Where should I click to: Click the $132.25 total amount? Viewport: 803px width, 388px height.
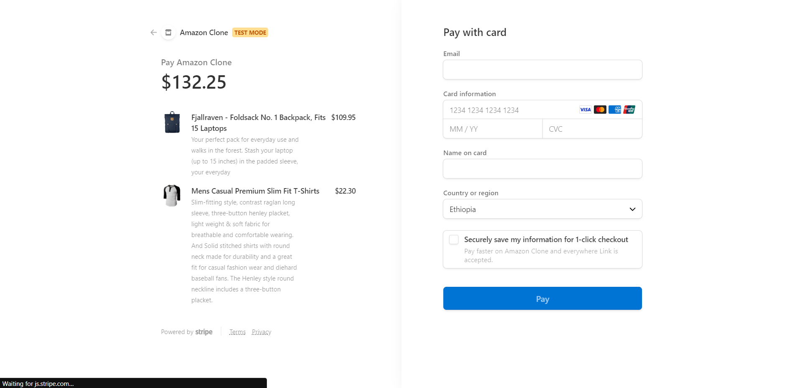point(194,82)
